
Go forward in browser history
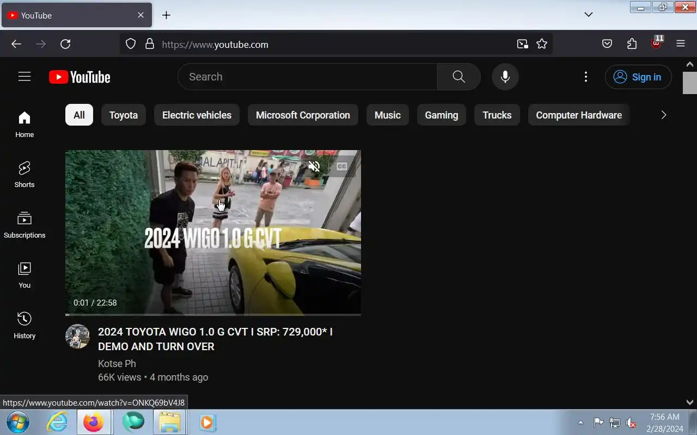click(x=41, y=44)
